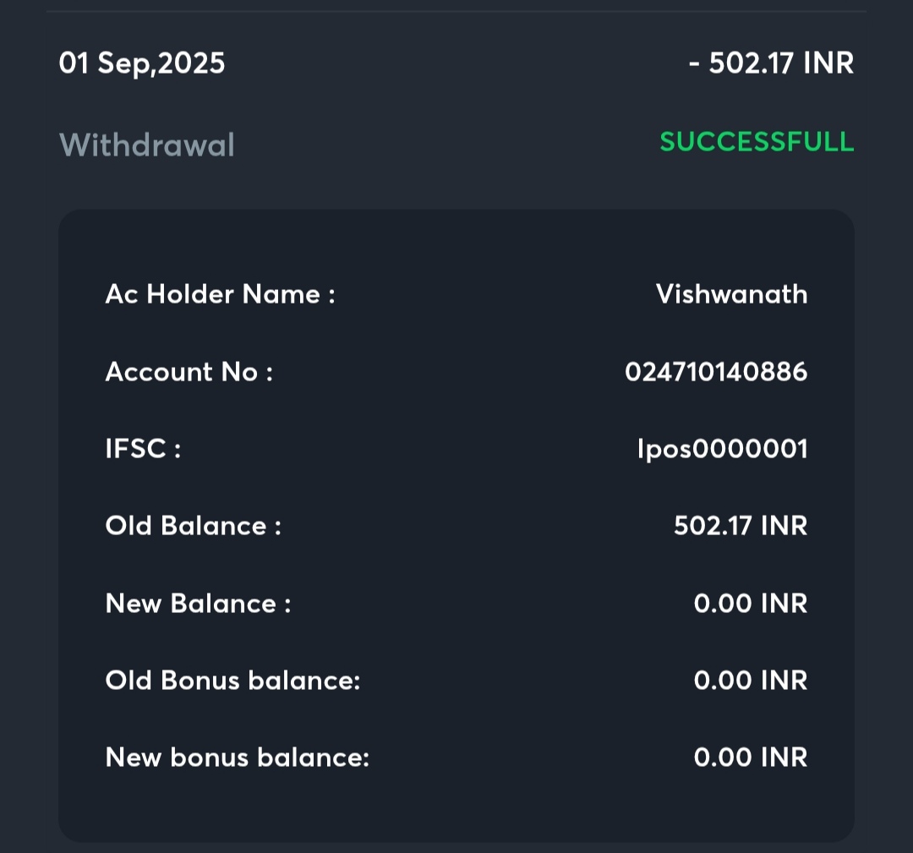Click the IFSC label
The image size is (913, 853).
[x=143, y=449]
